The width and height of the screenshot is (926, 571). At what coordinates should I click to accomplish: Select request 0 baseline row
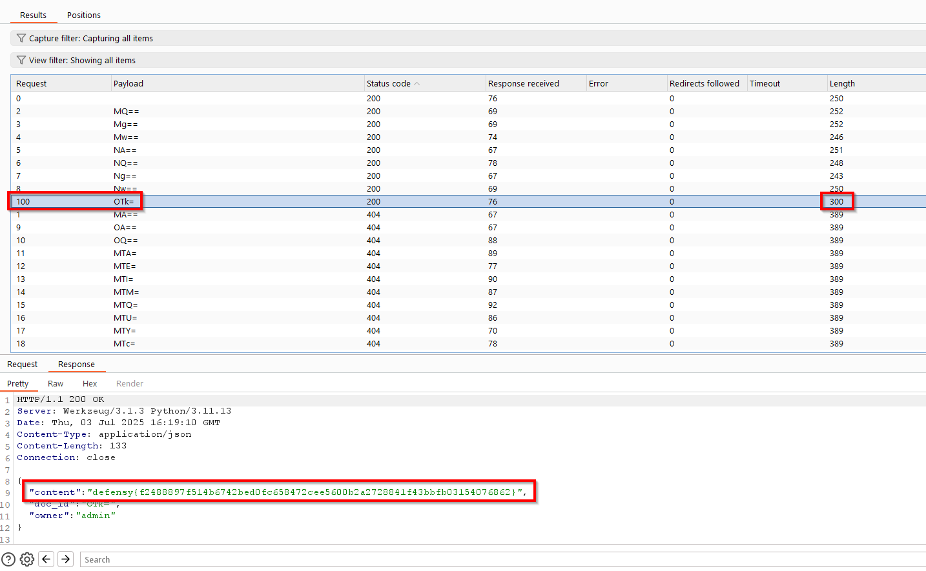pos(468,99)
